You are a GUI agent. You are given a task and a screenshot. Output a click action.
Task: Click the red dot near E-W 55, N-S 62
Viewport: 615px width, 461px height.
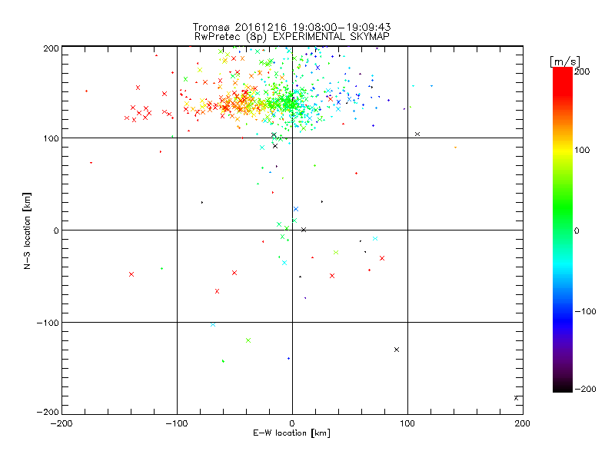pyautogui.click(x=356, y=173)
